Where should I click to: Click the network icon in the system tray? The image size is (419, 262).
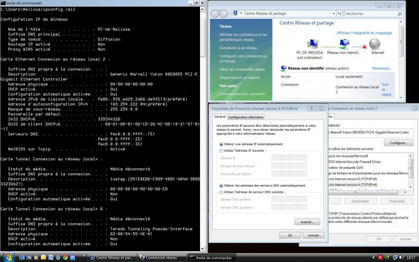[x=394, y=258]
